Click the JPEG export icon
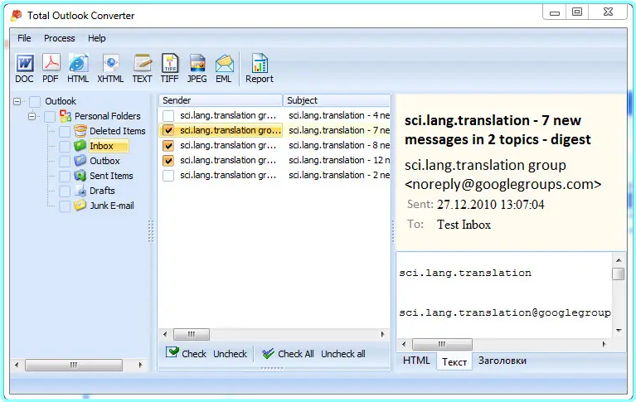 coord(197,63)
